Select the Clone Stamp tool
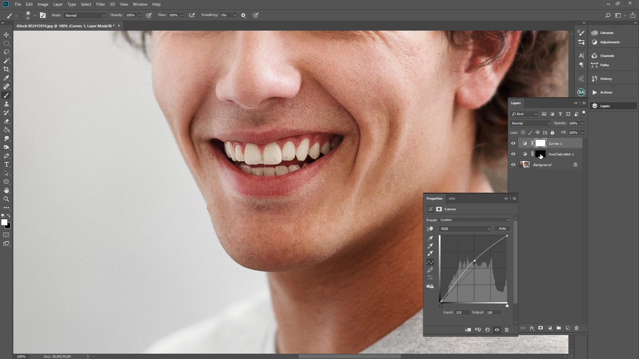The width and height of the screenshot is (639, 359). pos(6,104)
